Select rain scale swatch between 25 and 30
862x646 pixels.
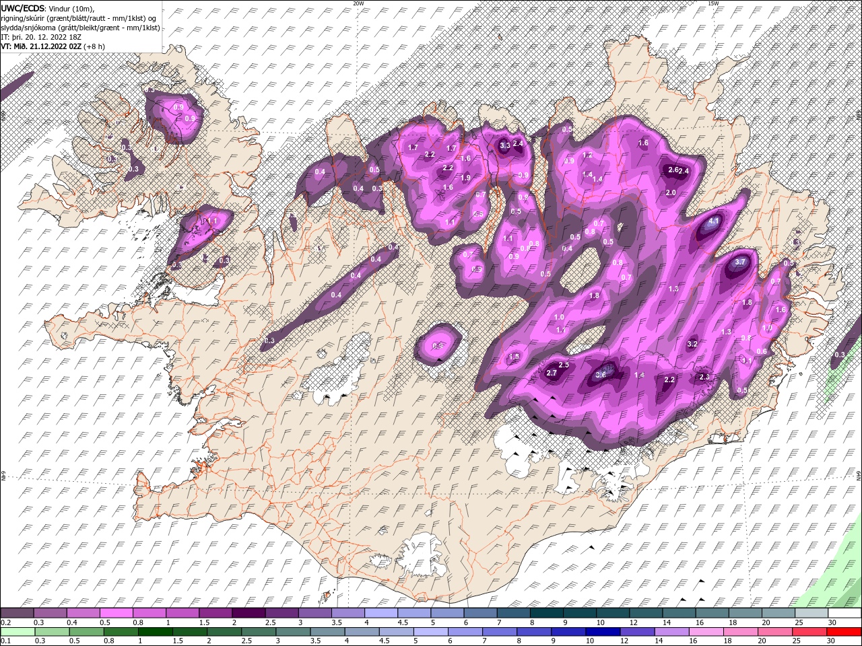pyautogui.click(x=809, y=631)
